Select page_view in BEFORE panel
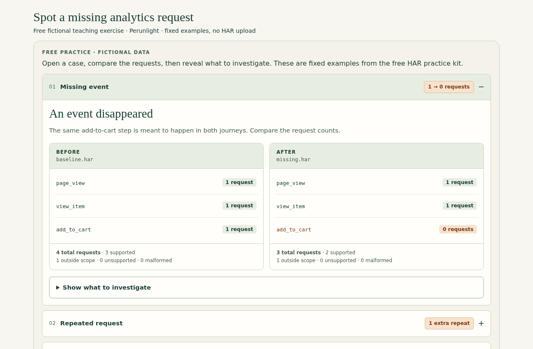 coord(156,183)
